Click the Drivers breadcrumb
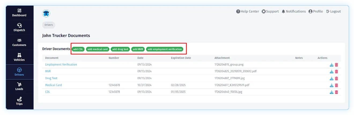 click(49, 25)
